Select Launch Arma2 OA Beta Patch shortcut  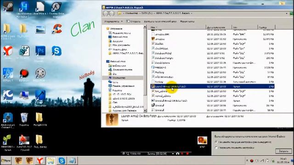coord(212,87)
